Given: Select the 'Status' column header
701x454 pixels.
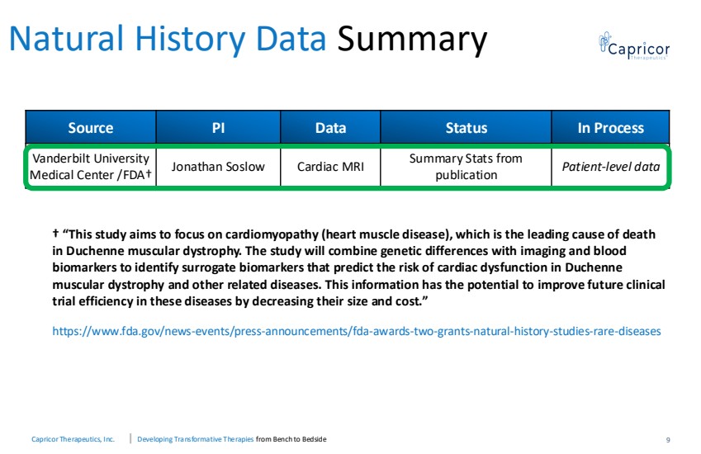Looking at the screenshot, I should click(466, 128).
